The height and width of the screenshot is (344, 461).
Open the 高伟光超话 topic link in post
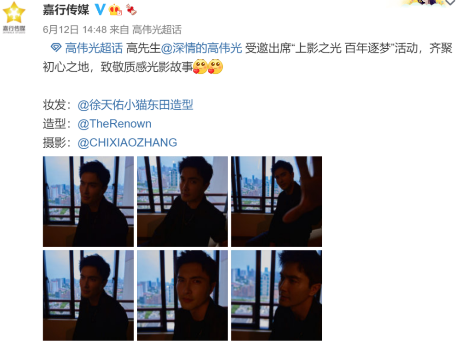click(x=94, y=48)
